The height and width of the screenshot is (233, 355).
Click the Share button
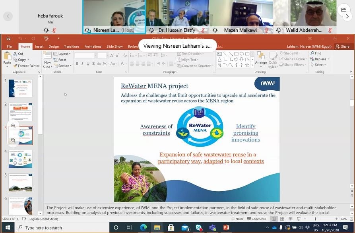(342, 47)
